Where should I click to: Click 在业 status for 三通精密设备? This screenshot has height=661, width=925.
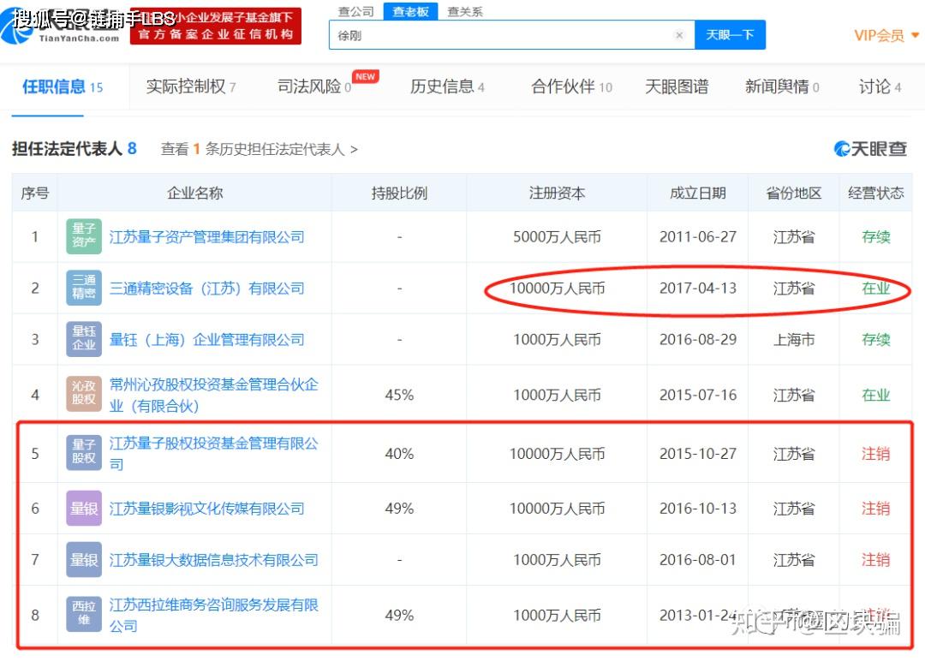[876, 289]
